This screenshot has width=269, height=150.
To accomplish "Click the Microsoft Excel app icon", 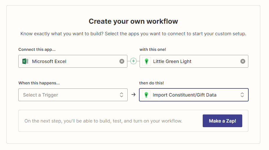I will (x=25, y=61).
